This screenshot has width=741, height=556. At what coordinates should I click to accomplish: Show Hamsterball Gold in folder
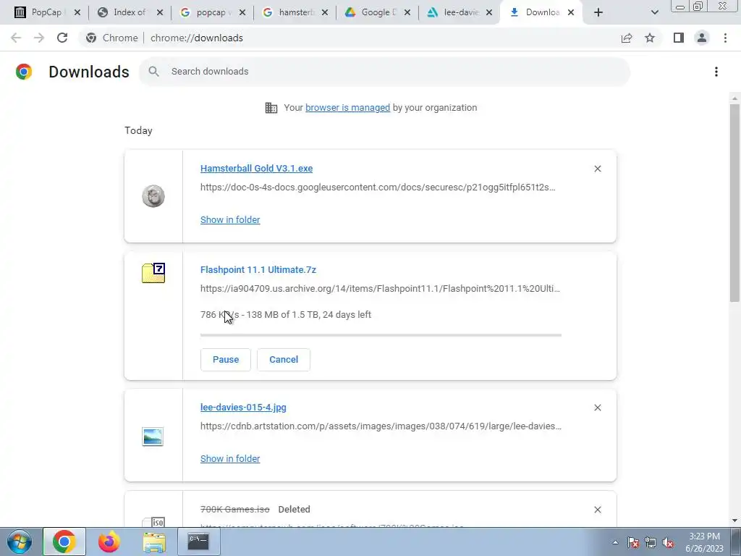pos(230,220)
